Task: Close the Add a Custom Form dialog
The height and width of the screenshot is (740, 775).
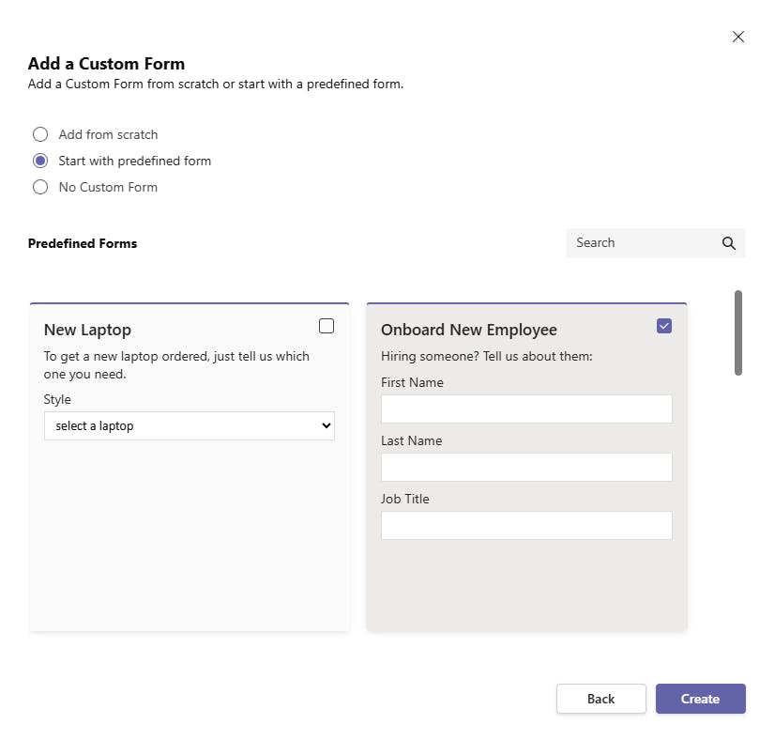Action: click(x=738, y=37)
